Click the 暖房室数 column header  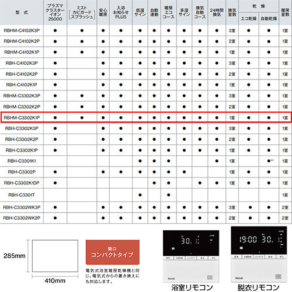pyautogui.click(x=285, y=12)
